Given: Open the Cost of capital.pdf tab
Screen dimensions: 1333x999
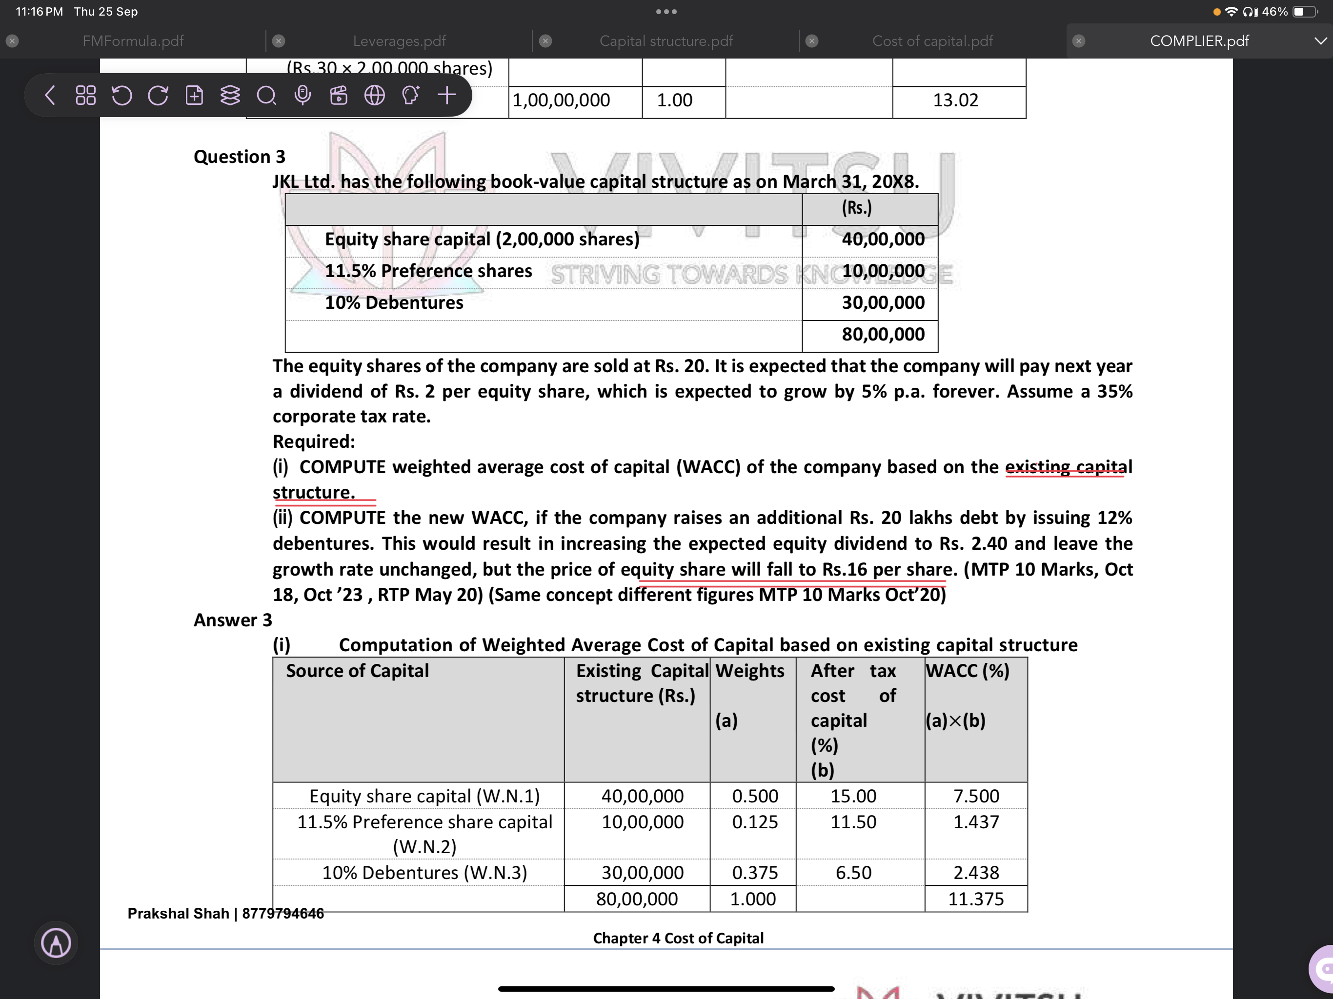Looking at the screenshot, I should [932, 41].
